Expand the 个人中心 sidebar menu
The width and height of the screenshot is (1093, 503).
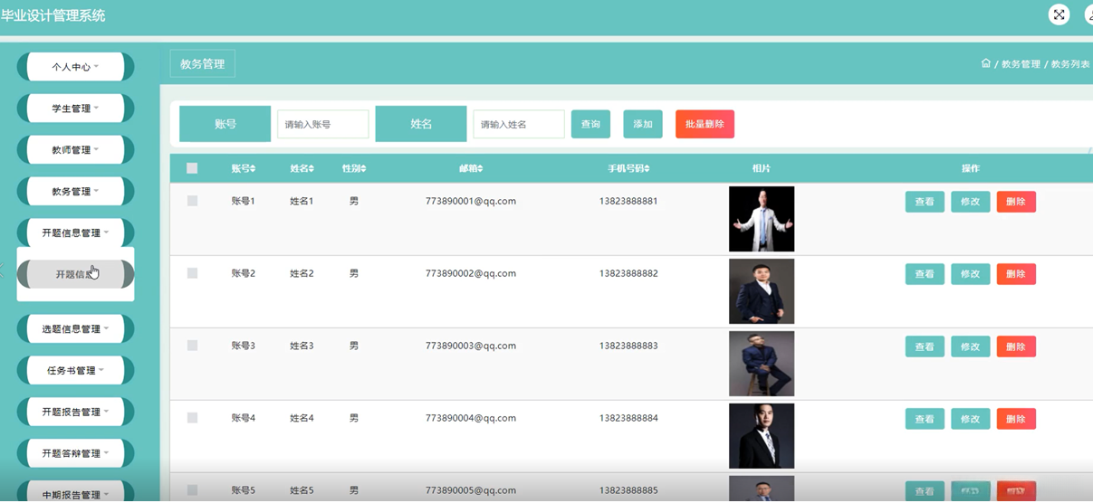(x=75, y=67)
